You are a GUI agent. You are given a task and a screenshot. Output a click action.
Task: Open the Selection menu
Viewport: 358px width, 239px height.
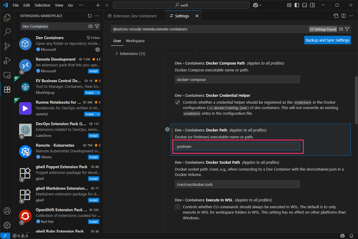(42, 5)
